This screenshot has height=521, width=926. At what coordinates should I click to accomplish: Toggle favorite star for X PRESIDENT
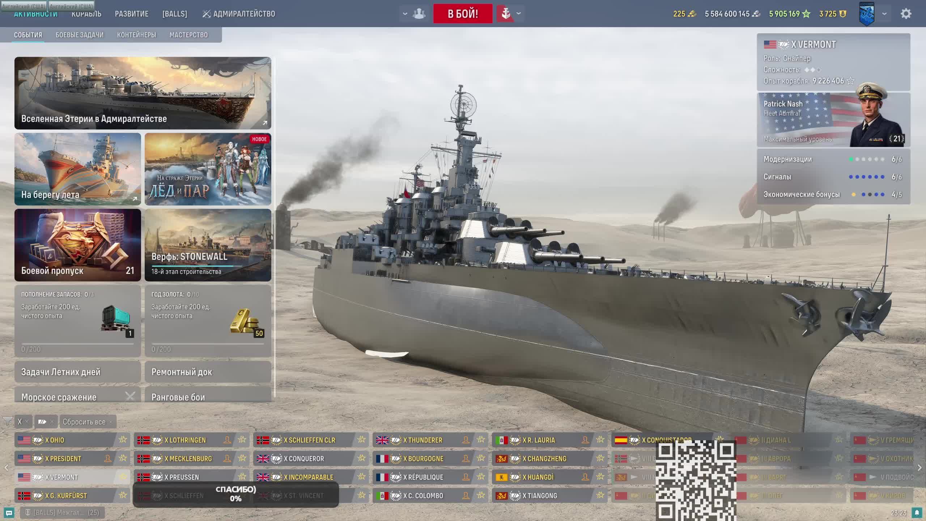point(123,458)
